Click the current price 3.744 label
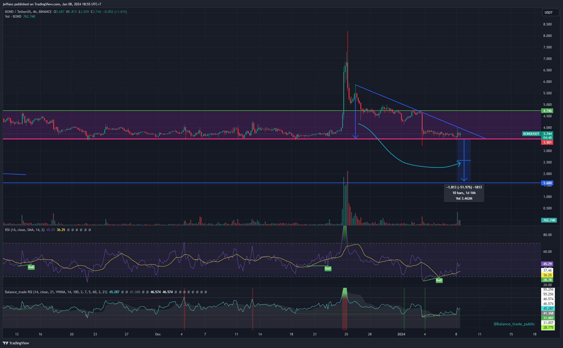This screenshot has height=348, width=563. (547, 134)
